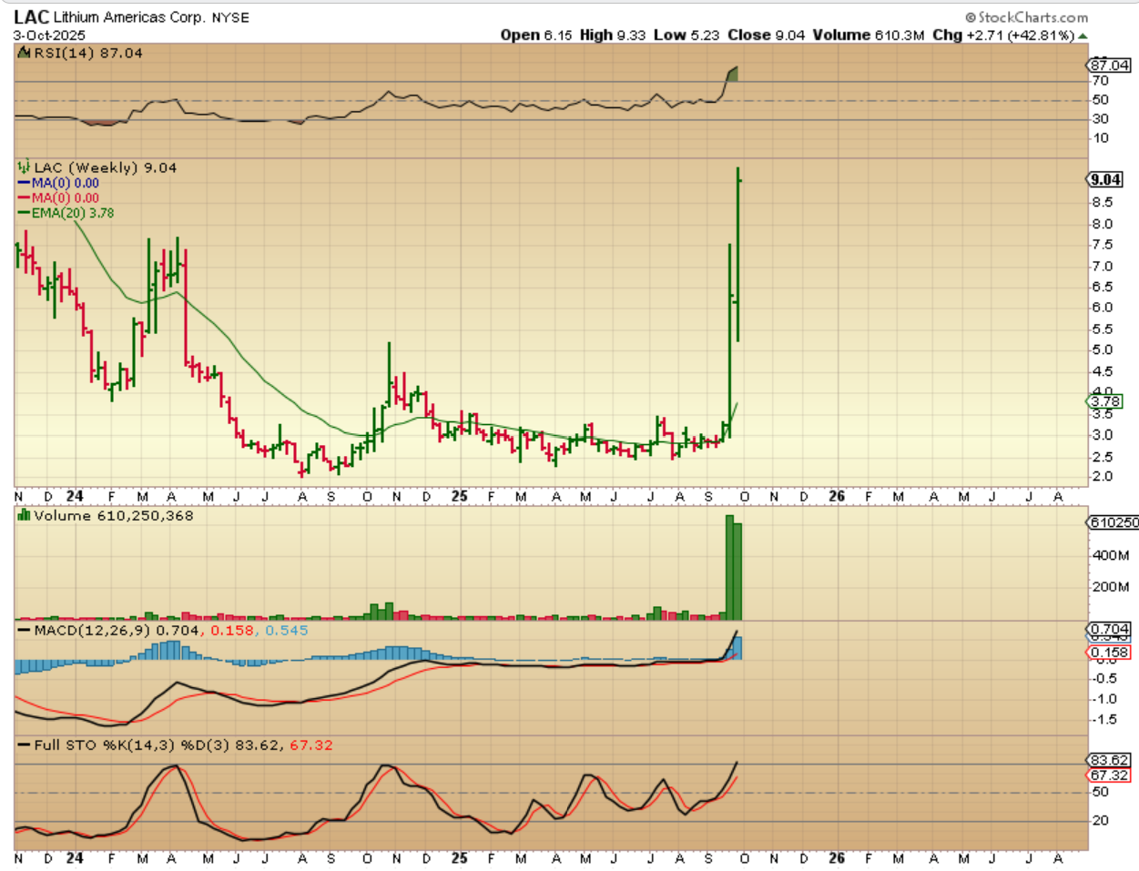Click the green up arrow beside Chg
The height and width of the screenshot is (871, 1139).
point(1083,35)
